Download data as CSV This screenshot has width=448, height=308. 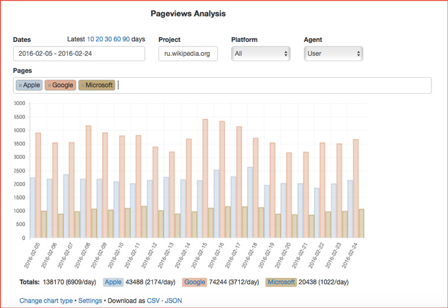pos(153,300)
